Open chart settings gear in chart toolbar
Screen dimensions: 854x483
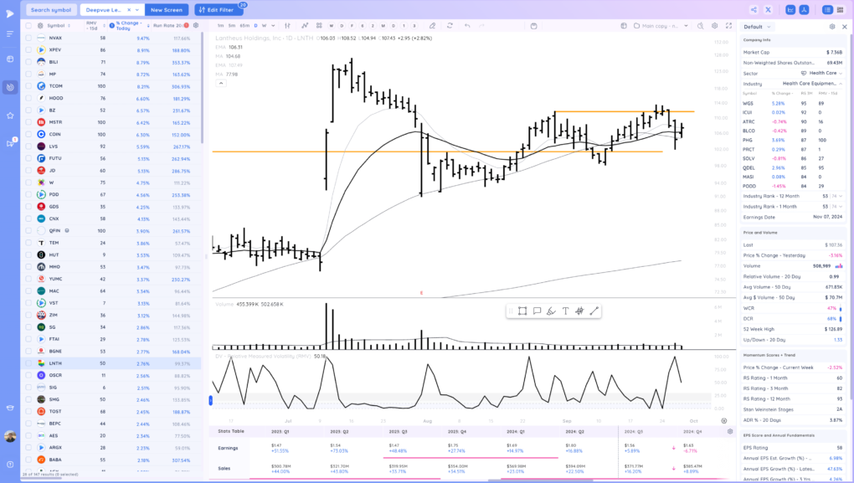713,26
